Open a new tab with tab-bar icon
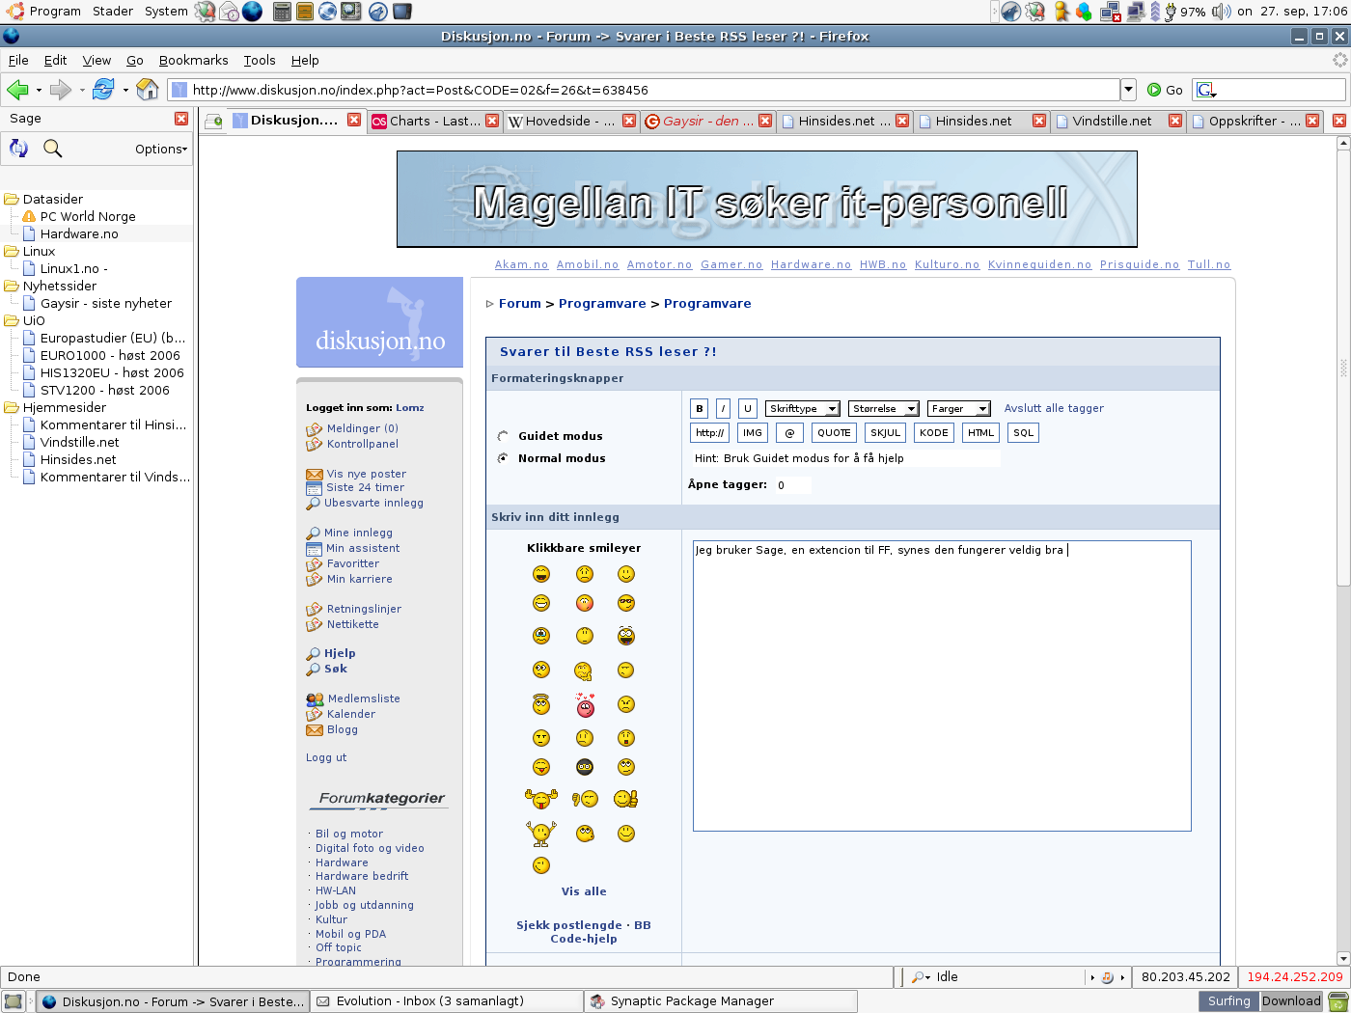The width and height of the screenshot is (1351, 1013). (213, 121)
